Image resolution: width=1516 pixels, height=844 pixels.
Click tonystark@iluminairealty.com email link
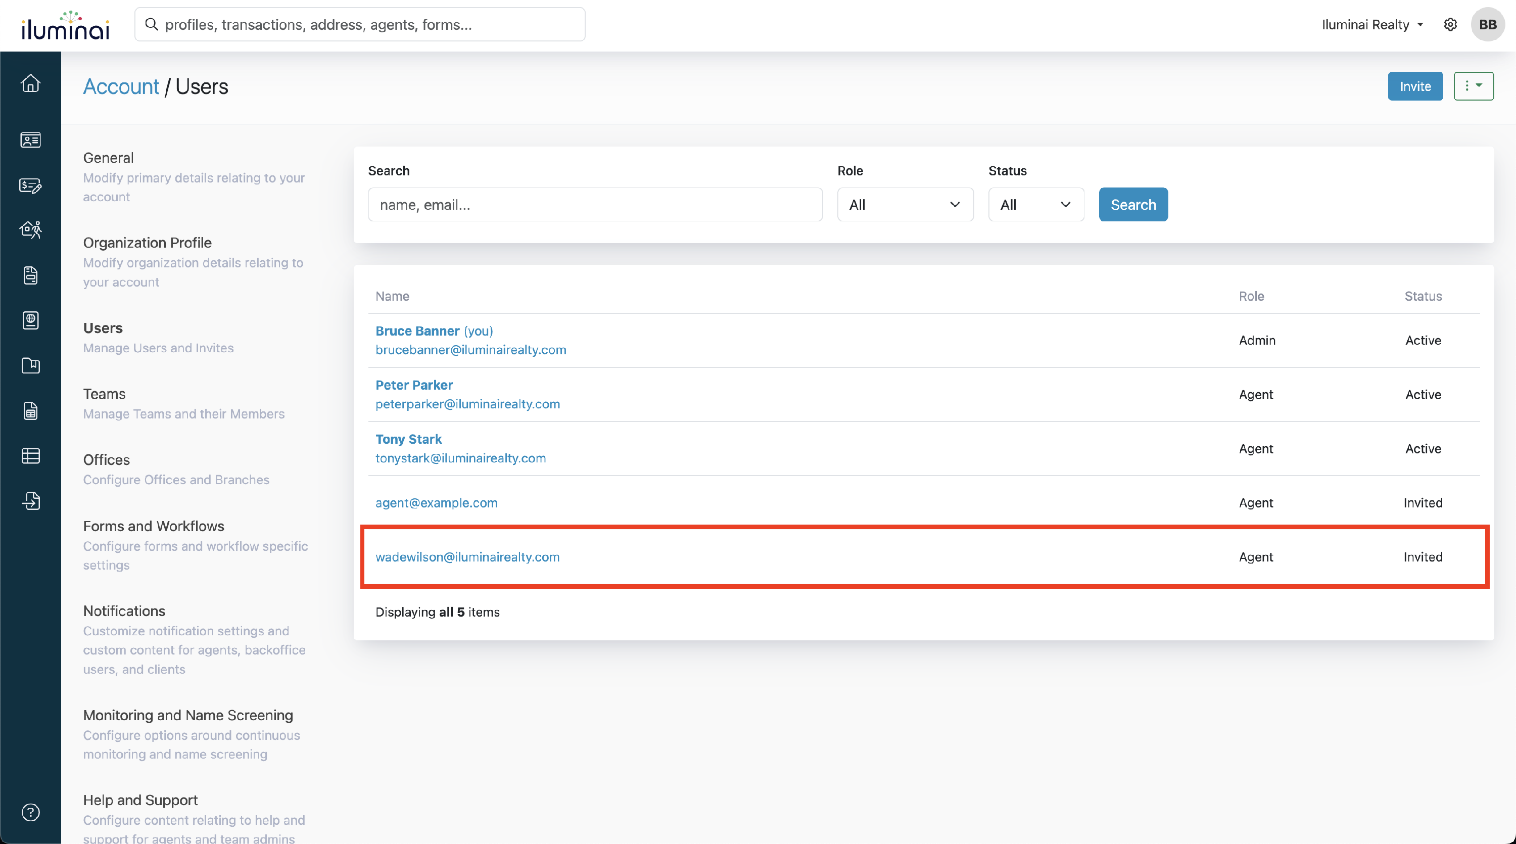[x=460, y=458]
